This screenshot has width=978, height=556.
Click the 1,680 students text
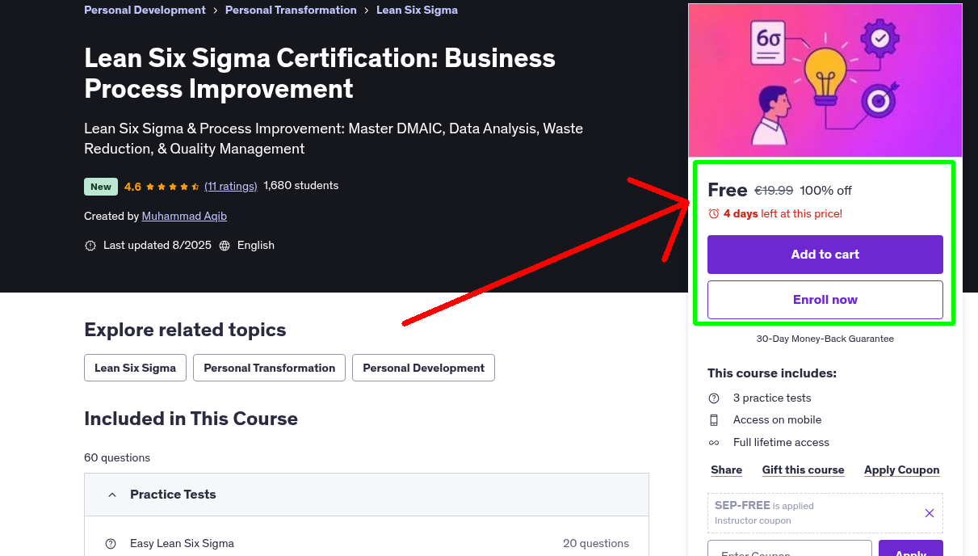point(301,186)
